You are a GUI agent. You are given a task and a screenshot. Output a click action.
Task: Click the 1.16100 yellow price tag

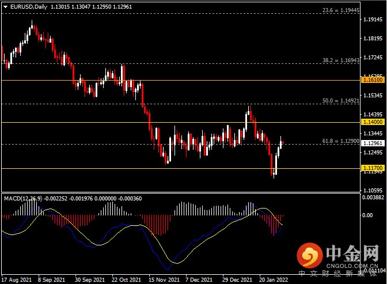371,81
